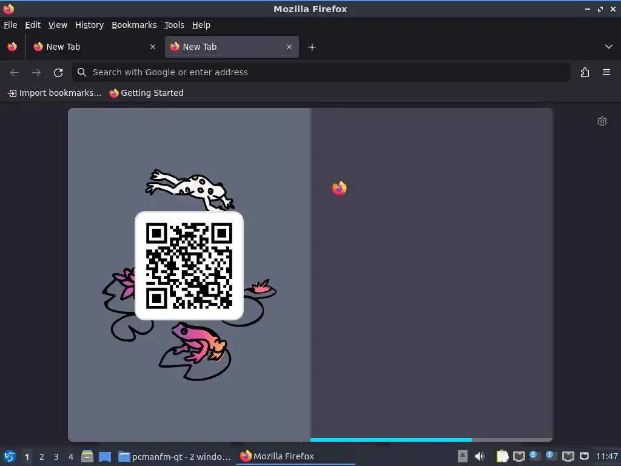Click the show desktop icon in taskbar
621x466 pixels.
tap(105, 456)
